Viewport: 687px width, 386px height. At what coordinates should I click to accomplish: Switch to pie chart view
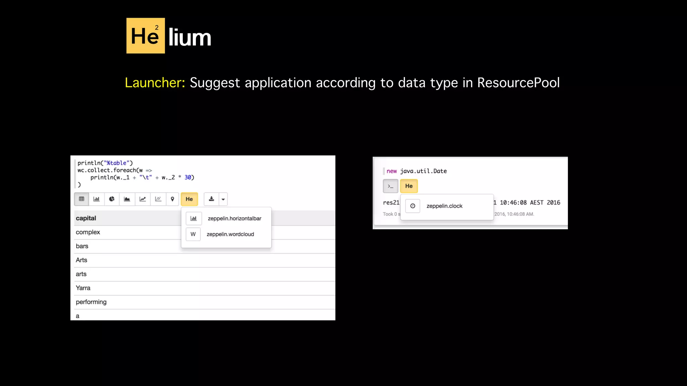click(112, 199)
